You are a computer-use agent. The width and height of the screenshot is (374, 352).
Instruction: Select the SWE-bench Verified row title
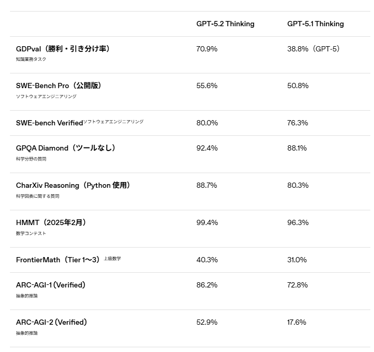(x=50, y=123)
